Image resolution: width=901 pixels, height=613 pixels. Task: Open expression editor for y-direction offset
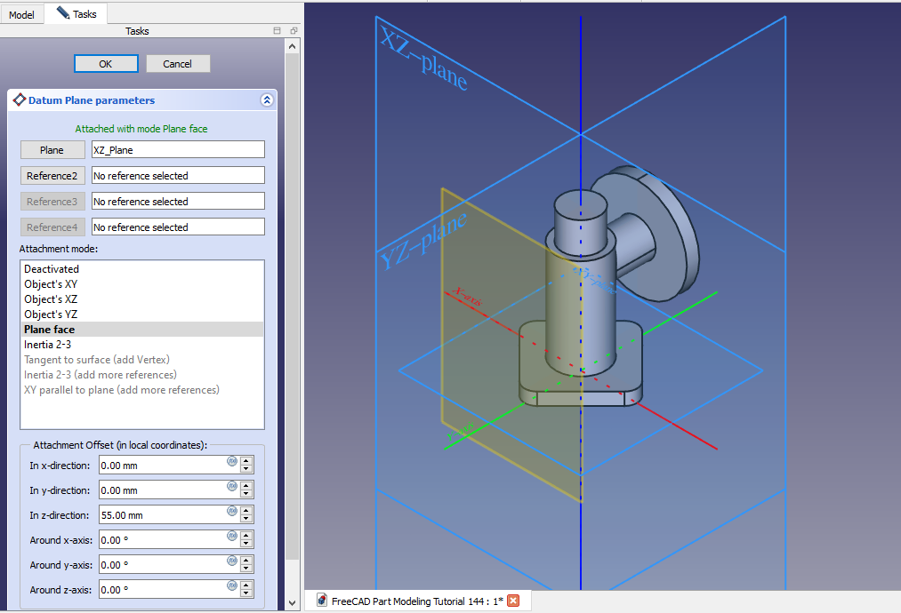[x=232, y=486]
